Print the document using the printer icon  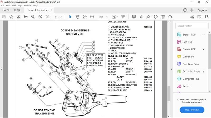click(x=26, y=17)
